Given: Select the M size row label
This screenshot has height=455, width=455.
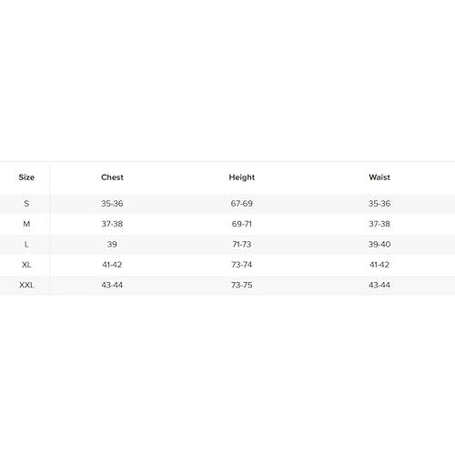Looking at the screenshot, I should click(26, 224).
